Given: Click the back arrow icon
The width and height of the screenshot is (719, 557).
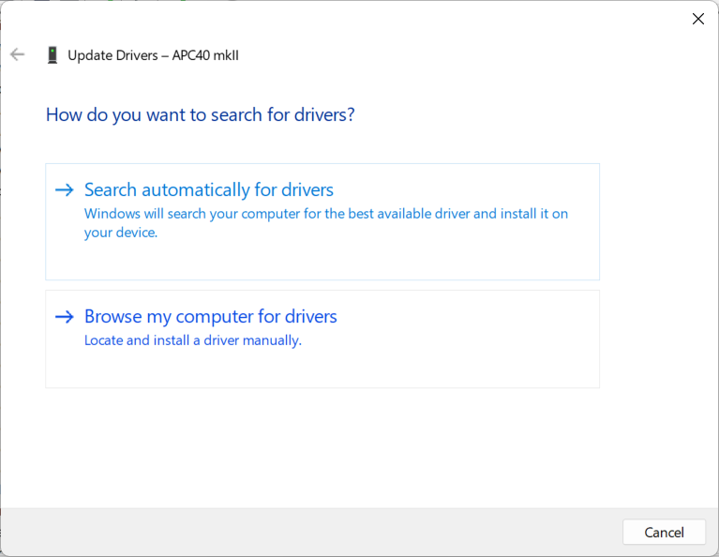Looking at the screenshot, I should (17, 55).
